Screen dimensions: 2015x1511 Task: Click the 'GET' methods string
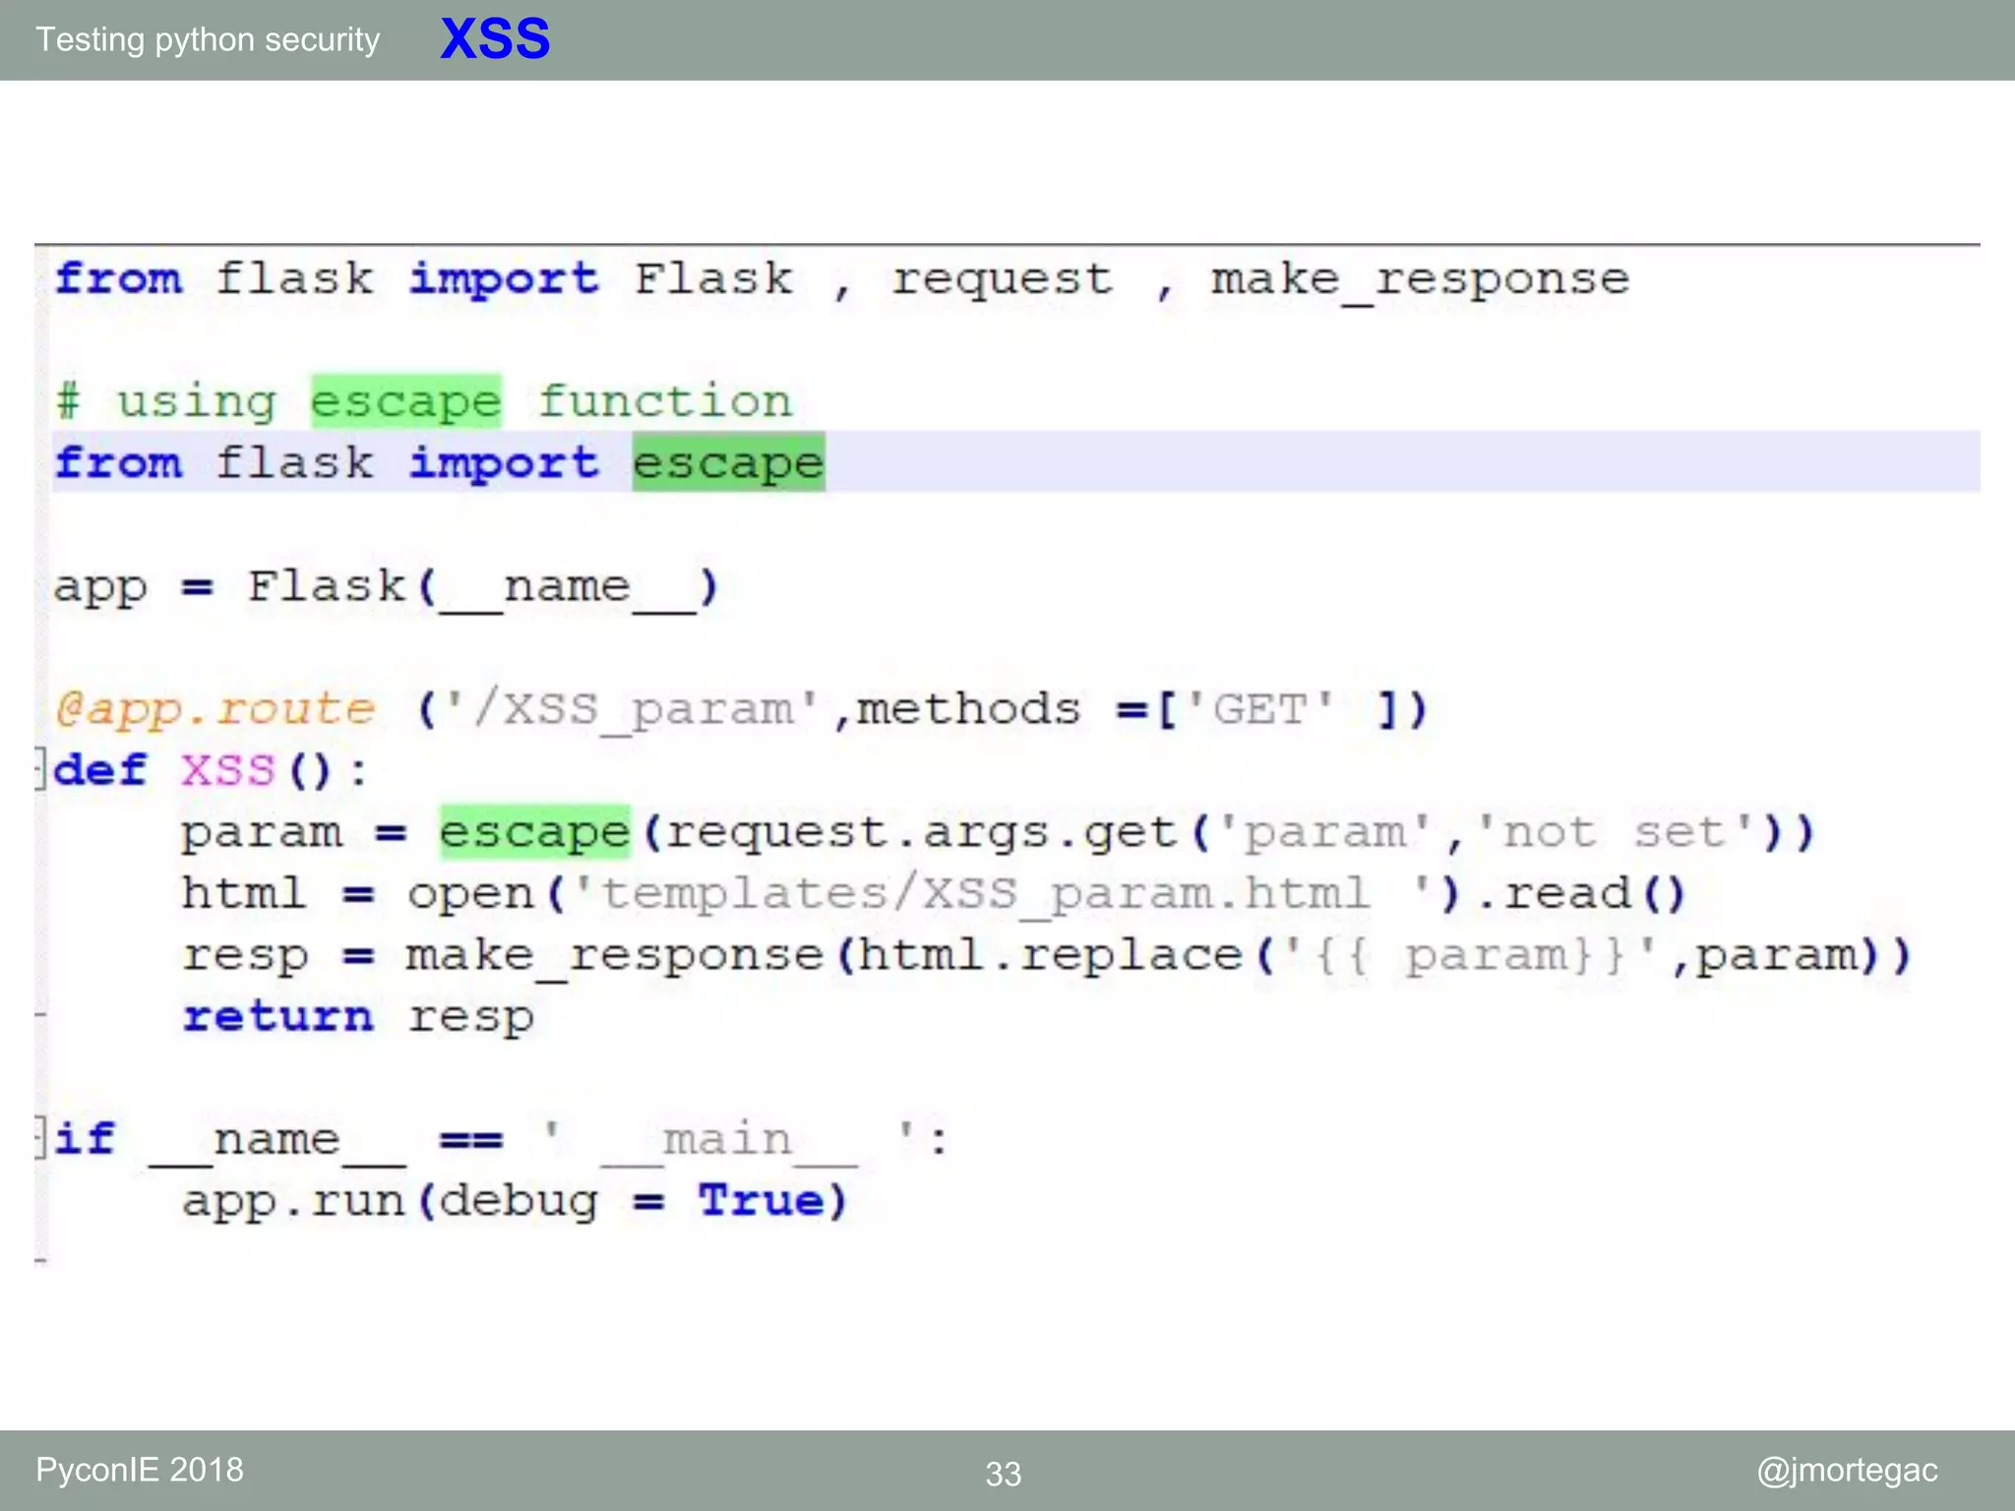pos(1260,709)
